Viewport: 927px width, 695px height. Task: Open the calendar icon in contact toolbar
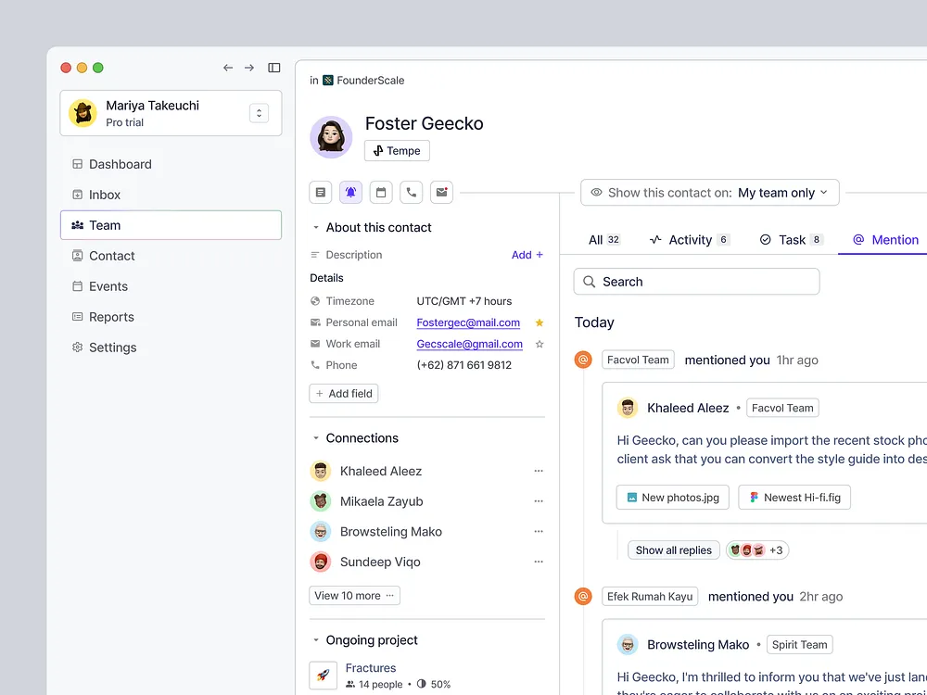[381, 193]
